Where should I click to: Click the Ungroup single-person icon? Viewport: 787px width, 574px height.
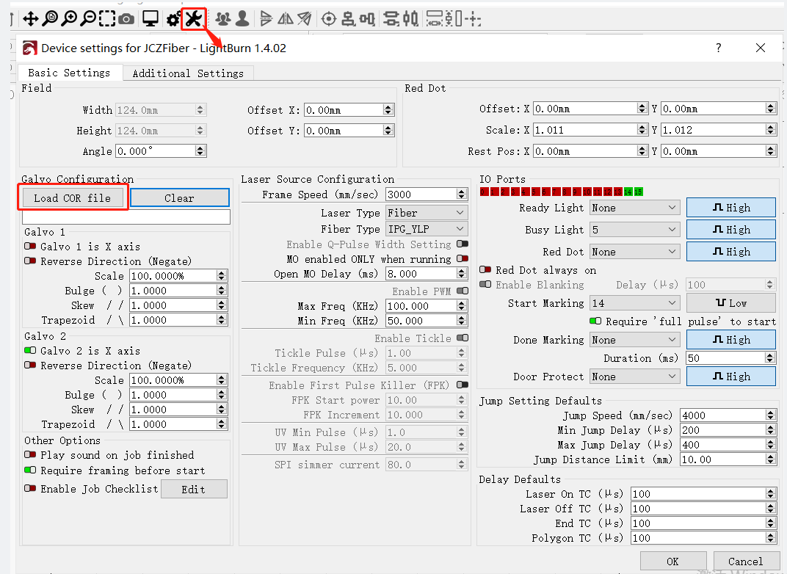coord(242,19)
